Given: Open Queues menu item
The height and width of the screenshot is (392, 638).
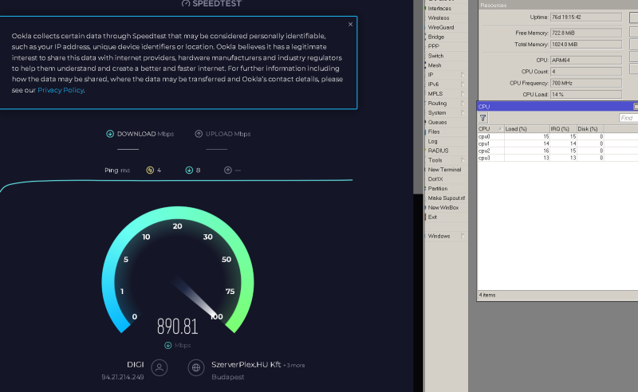Looking at the screenshot, I should (437, 122).
